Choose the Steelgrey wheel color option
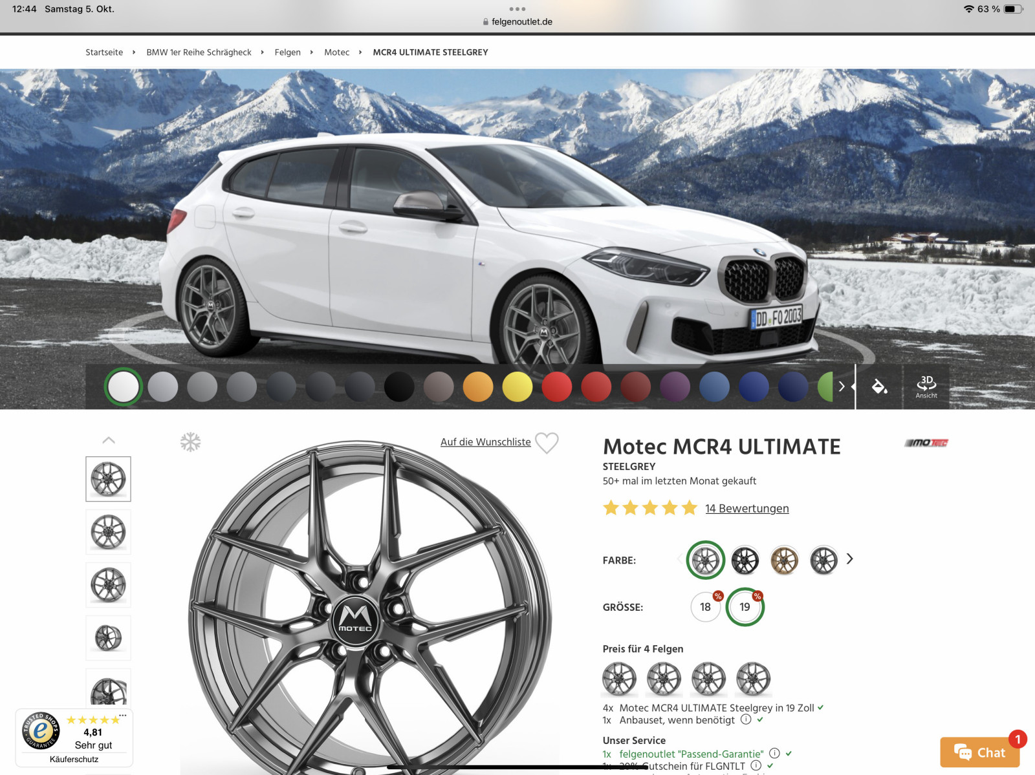 click(x=706, y=560)
